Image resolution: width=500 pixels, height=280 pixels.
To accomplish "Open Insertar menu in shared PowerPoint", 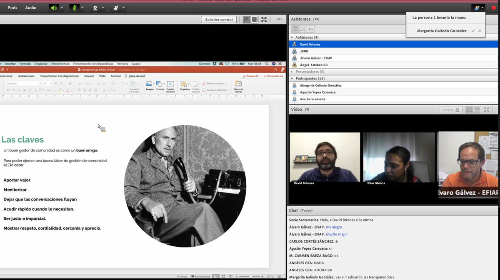I will tap(10, 64).
